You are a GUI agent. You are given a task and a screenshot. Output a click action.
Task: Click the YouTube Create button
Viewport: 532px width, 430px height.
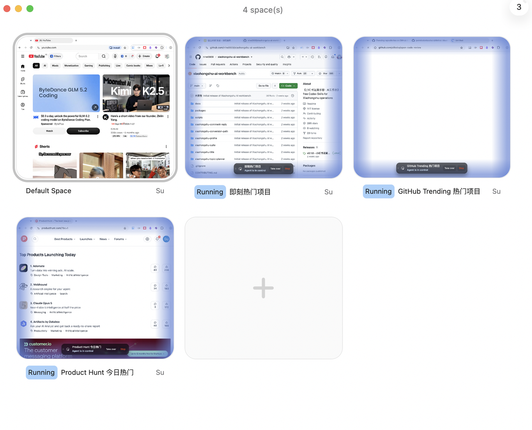[144, 56]
